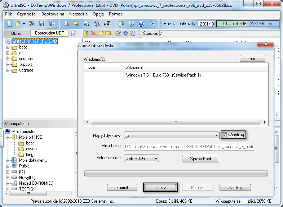Click the Make CD/DVD image drive icon
Screen dimensions: 283x207
[x=66, y=24]
